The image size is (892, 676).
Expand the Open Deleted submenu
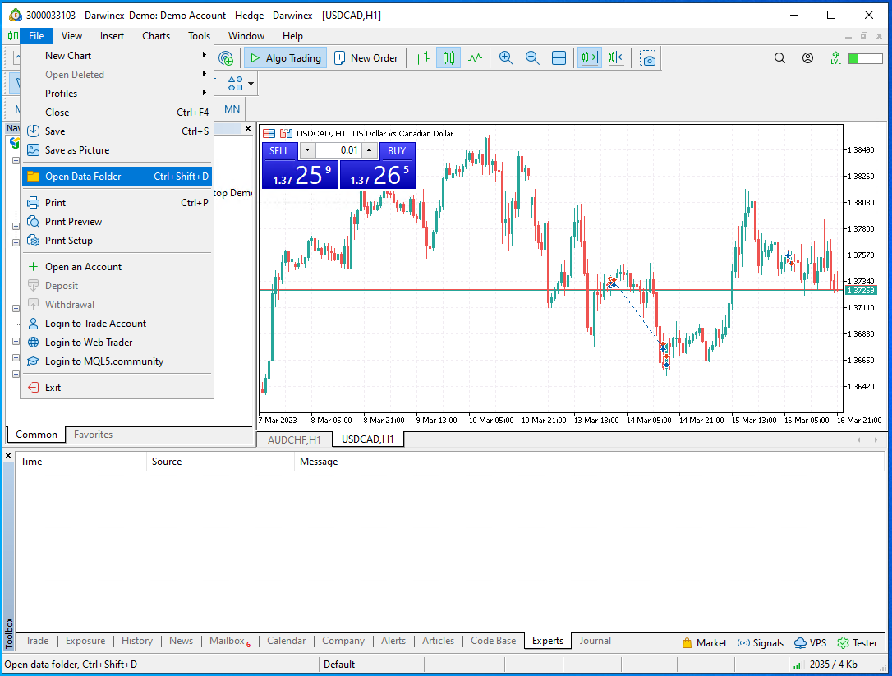click(117, 75)
